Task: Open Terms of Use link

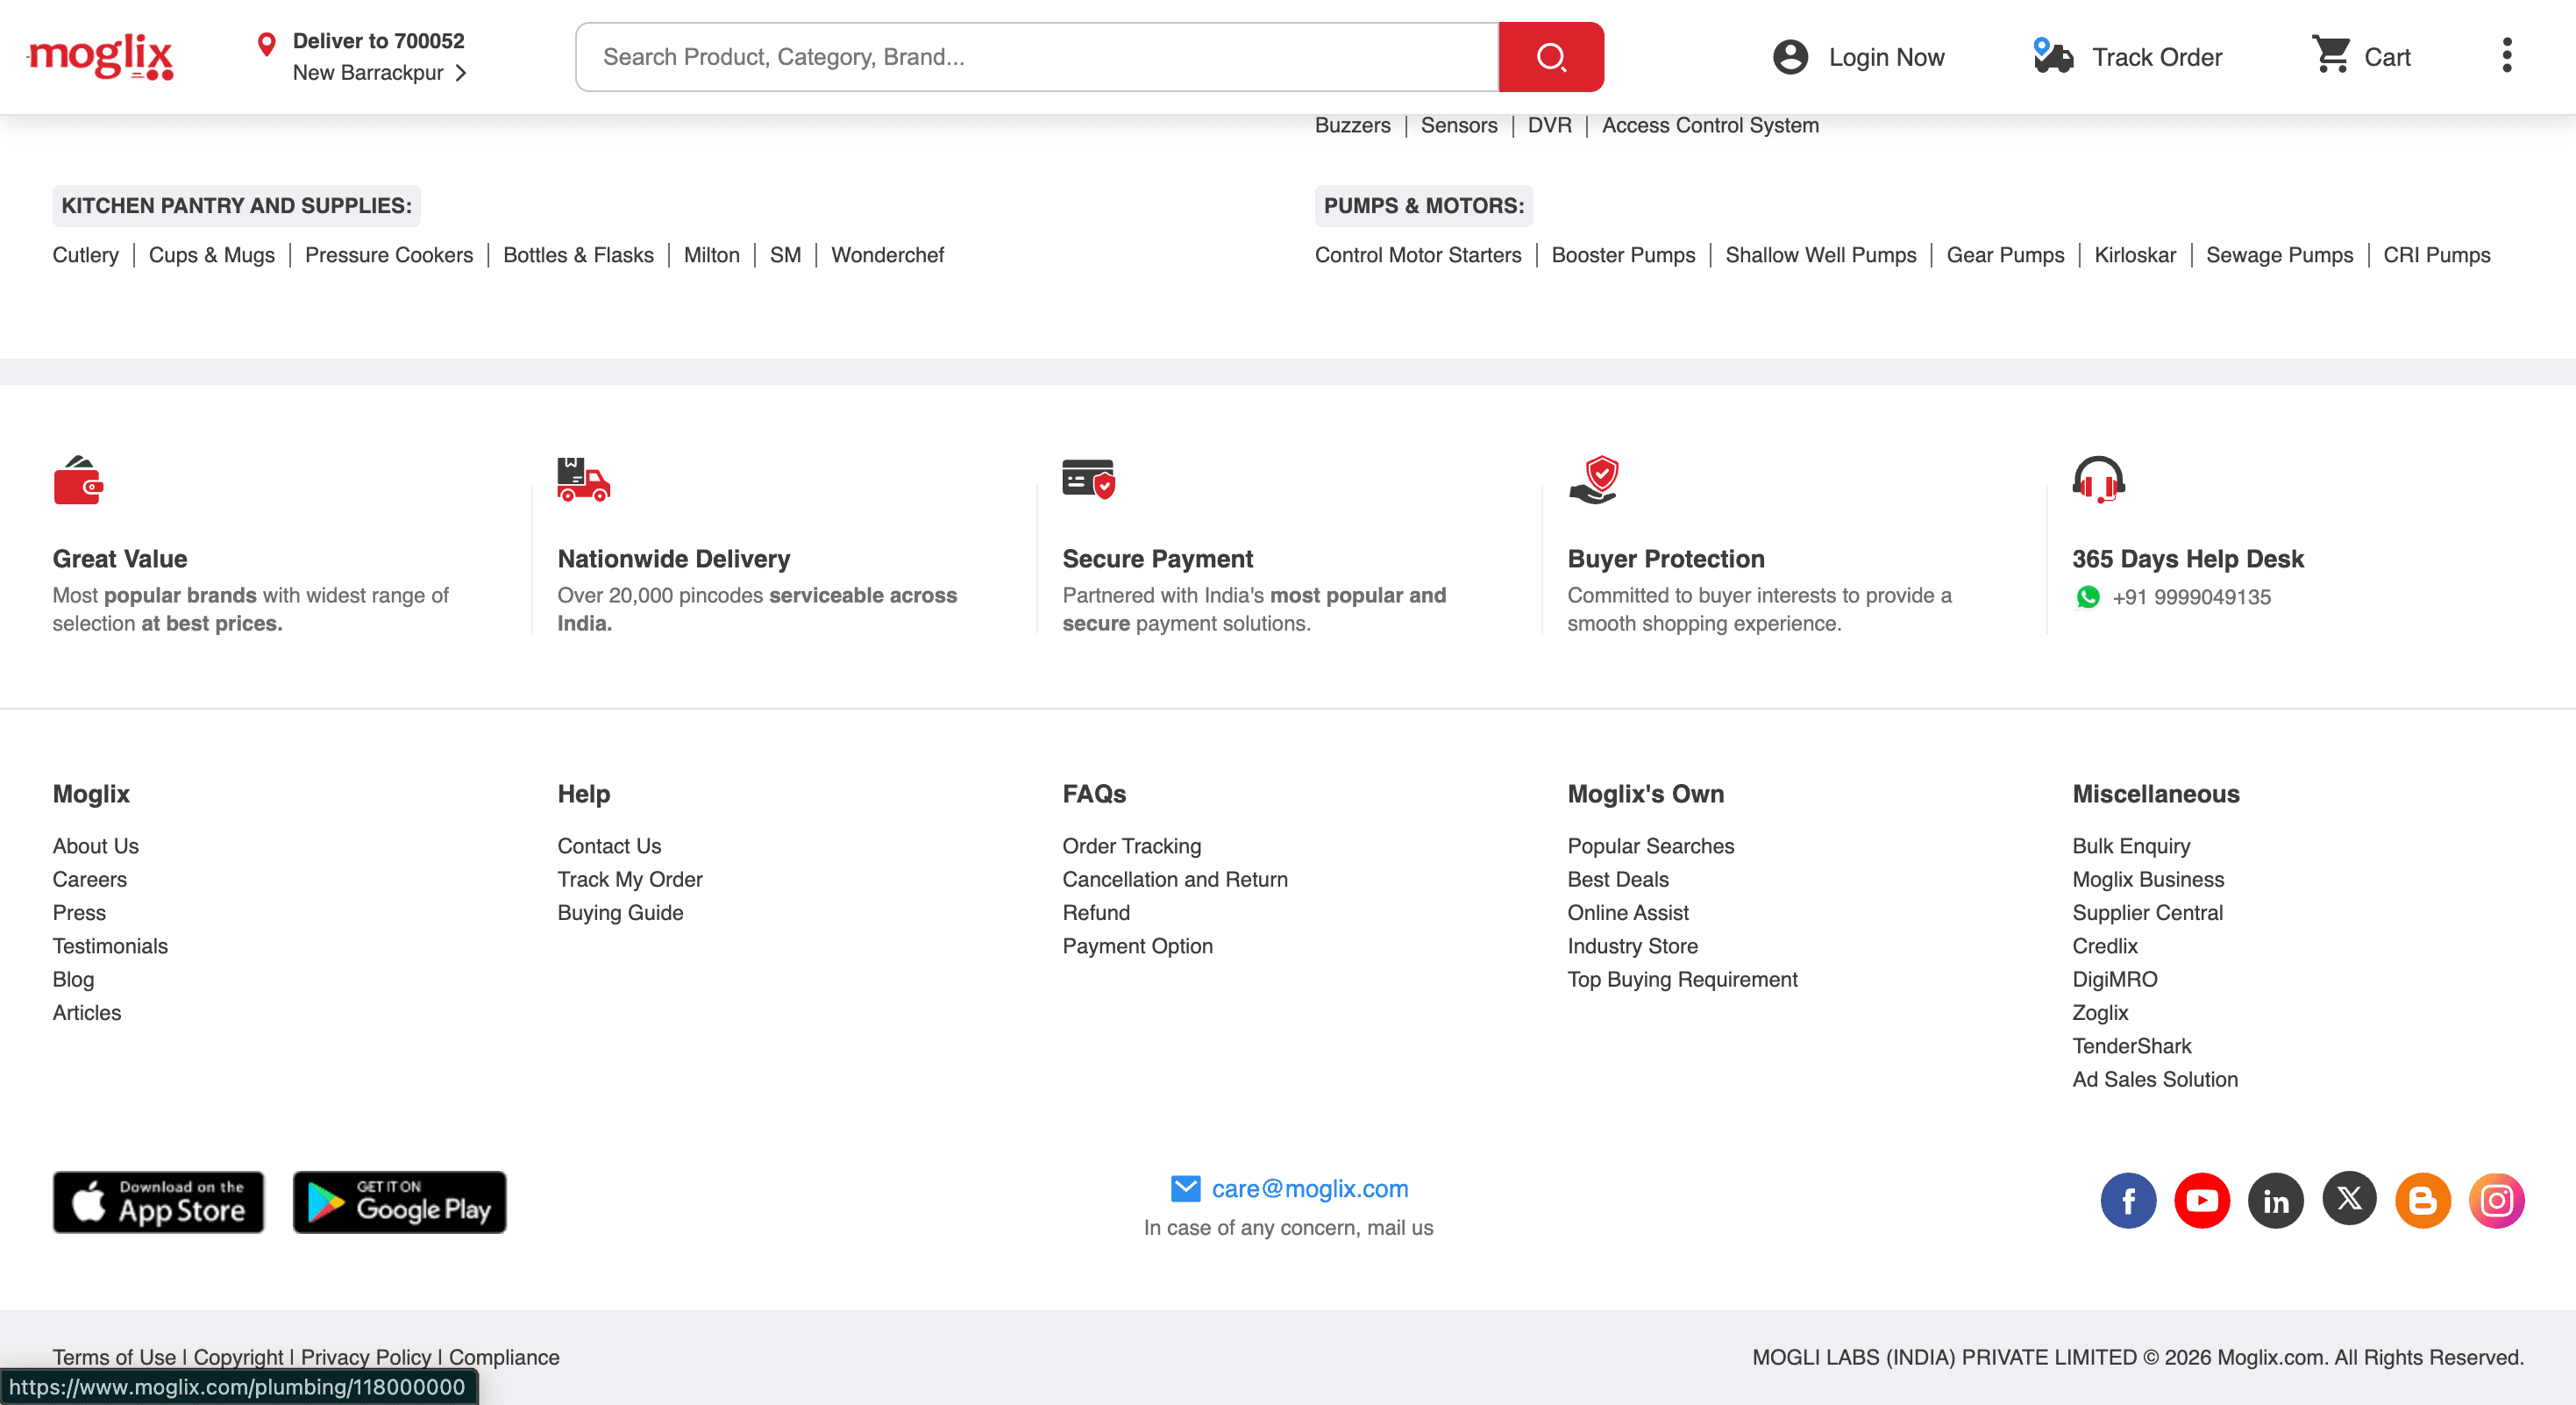Action: coord(114,1357)
